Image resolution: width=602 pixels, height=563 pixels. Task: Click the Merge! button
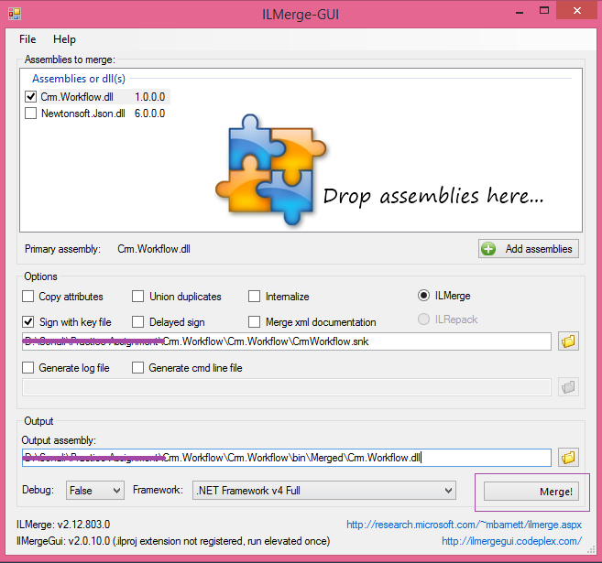531,492
